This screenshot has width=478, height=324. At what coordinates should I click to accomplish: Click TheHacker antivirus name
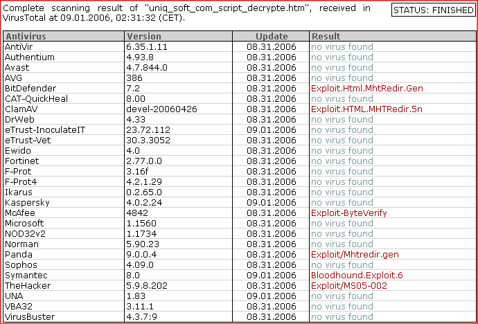(x=28, y=285)
